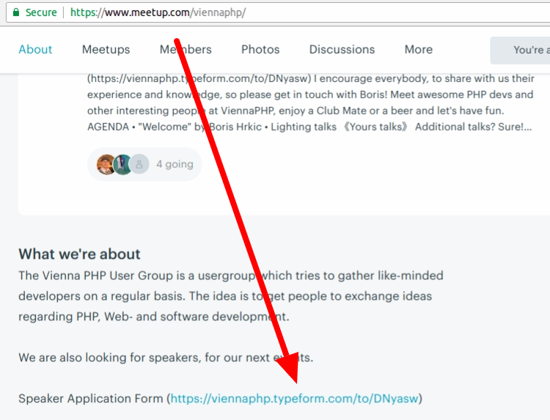Click the event description starting "(https://viennaphp.typeform.com"

pos(311,103)
